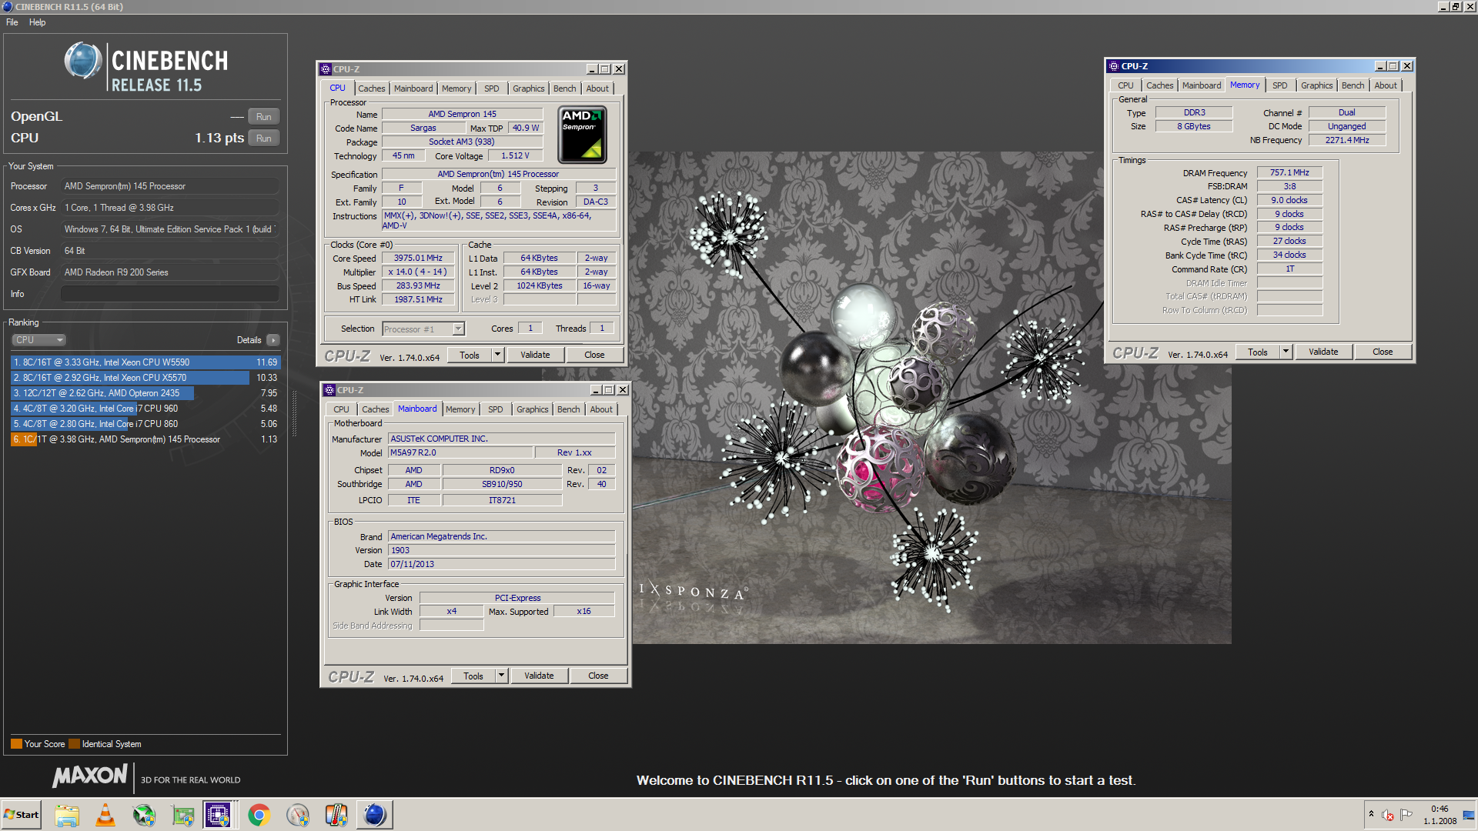The width and height of the screenshot is (1478, 831).
Task: Open Caches tab in top-left CPU-Z window
Action: (x=371, y=88)
